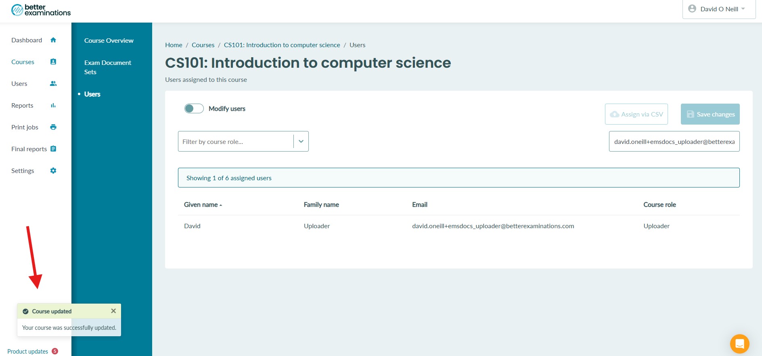Click the Users item in main sidebar
The height and width of the screenshot is (356, 762).
tap(19, 83)
